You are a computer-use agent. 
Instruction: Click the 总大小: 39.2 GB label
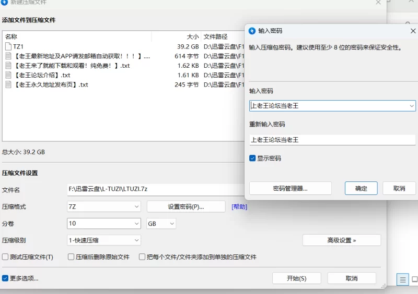click(24, 152)
